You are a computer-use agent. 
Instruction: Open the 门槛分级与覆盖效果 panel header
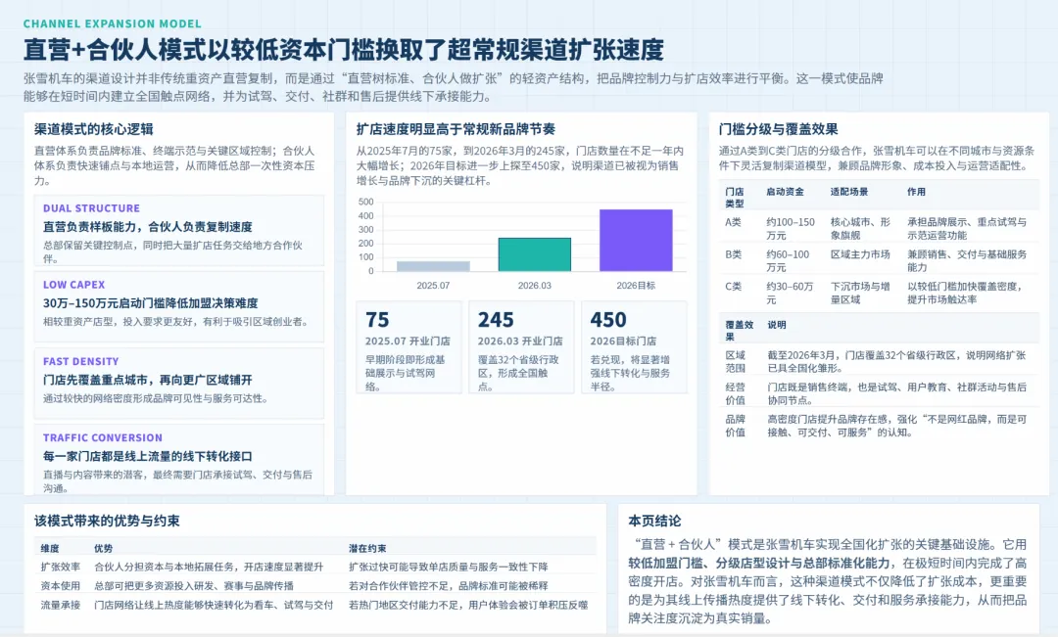pyautogui.click(x=780, y=128)
